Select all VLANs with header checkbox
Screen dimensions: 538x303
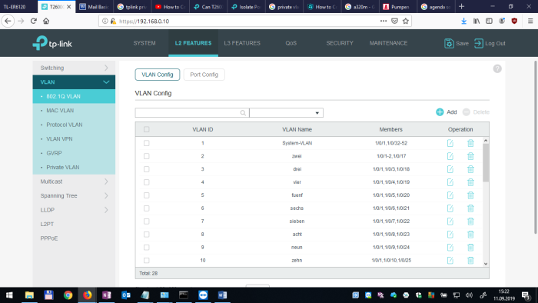click(147, 129)
